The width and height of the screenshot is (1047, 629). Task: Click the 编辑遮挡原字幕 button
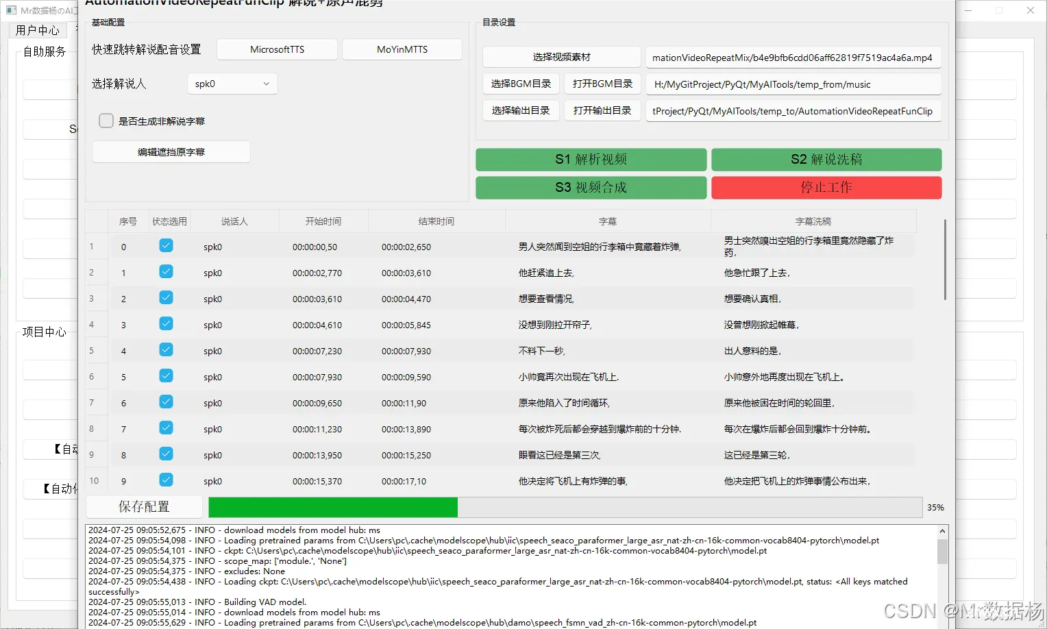pyautogui.click(x=171, y=152)
